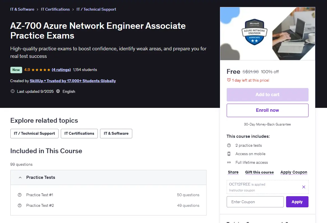Click the Practice Test #1 question mark icon

(20, 195)
